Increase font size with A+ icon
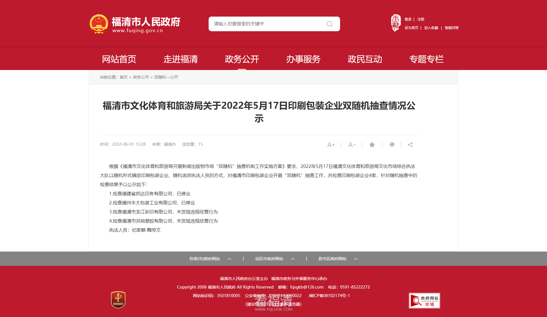This screenshot has width=547, height=317. pyautogui.click(x=331, y=145)
